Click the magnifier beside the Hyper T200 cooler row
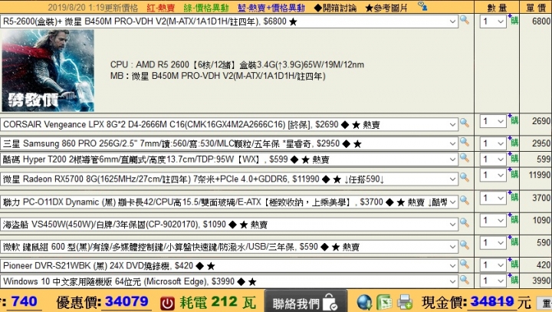 tap(465, 157)
